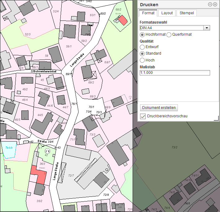Image resolution: width=220 pixels, height=212 pixels.
Task: Open the Formatauswahl dropdown arrow
Action: pyautogui.click(x=207, y=28)
